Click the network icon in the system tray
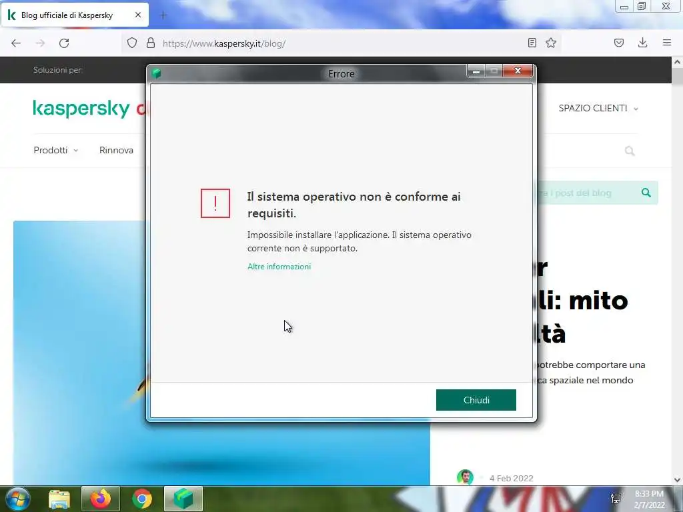 (616, 499)
